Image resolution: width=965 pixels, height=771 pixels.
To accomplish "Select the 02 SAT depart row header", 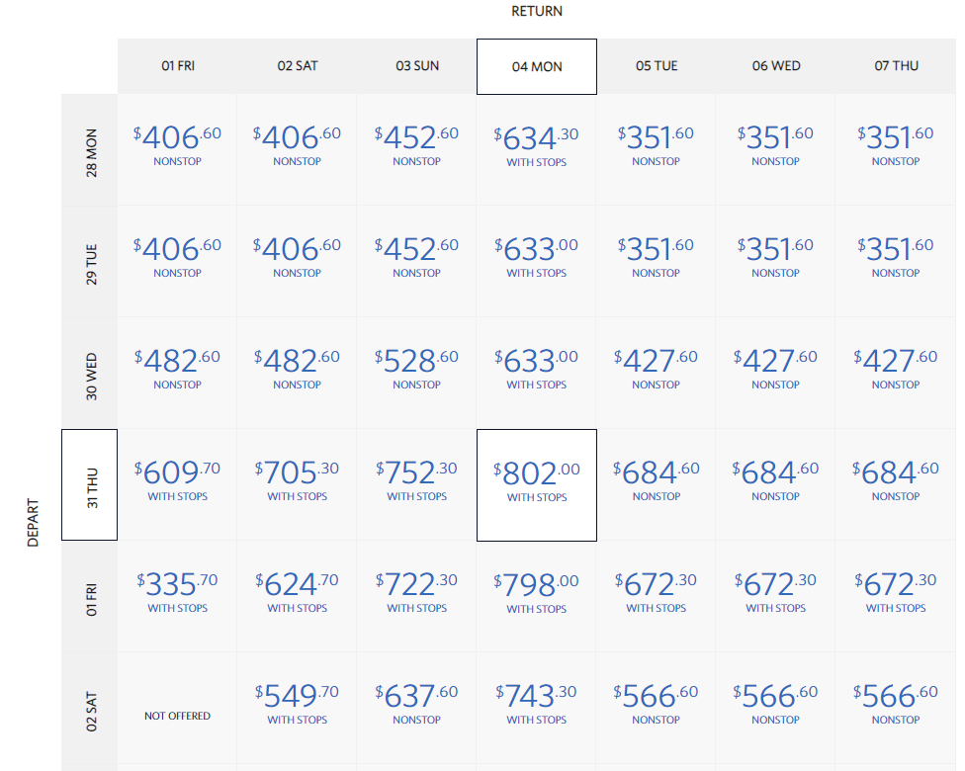I will tap(90, 708).
